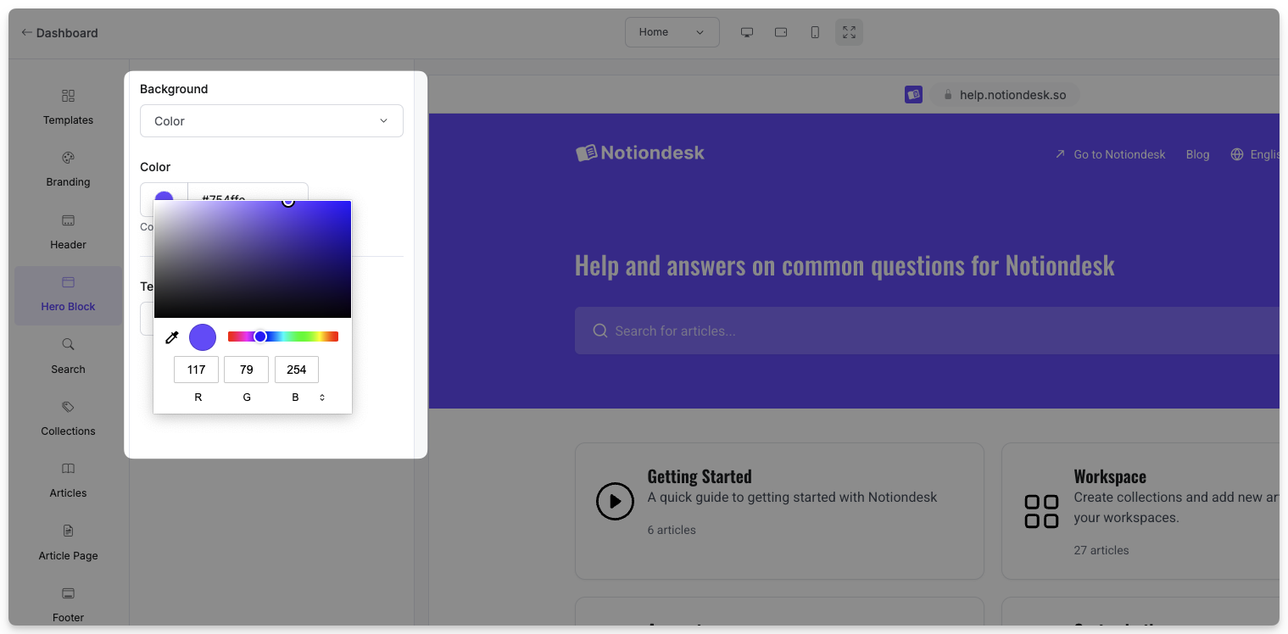This screenshot has width=1288, height=634.
Task: Click the Getting Started play icon
Action: pyautogui.click(x=615, y=501)
